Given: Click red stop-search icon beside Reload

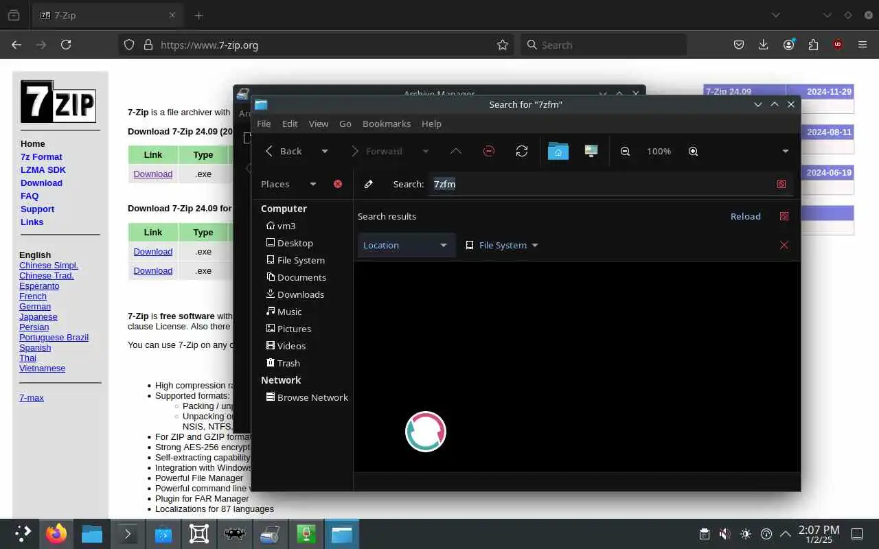Looking at the screenshot, I should pyautogui.click(x=784, y=216).
